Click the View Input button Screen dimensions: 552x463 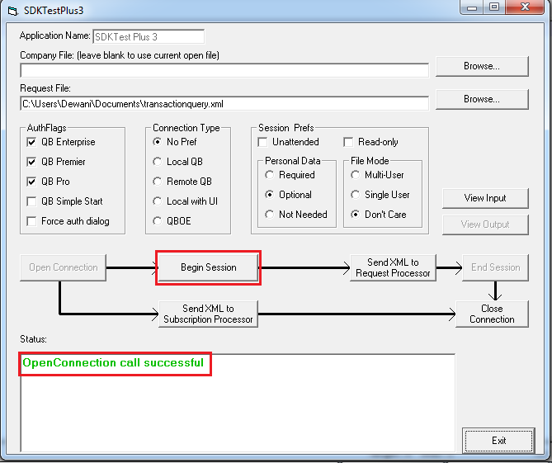[485, 198]
